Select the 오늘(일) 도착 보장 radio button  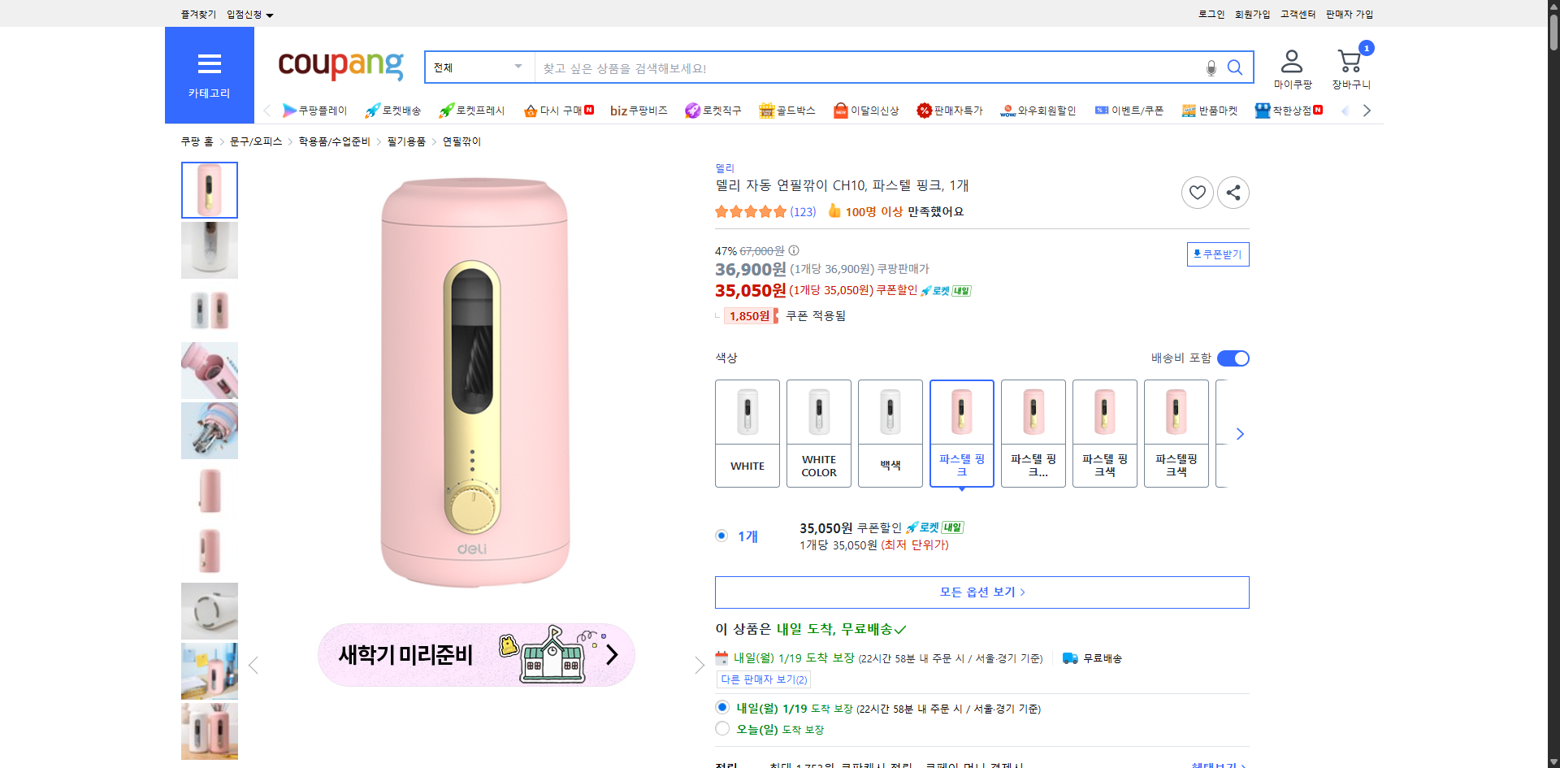coord(721,728)
